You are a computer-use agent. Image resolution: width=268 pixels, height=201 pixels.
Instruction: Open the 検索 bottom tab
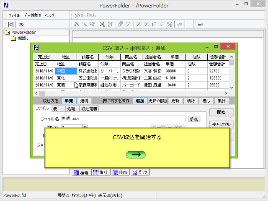(x=81, y=173)
